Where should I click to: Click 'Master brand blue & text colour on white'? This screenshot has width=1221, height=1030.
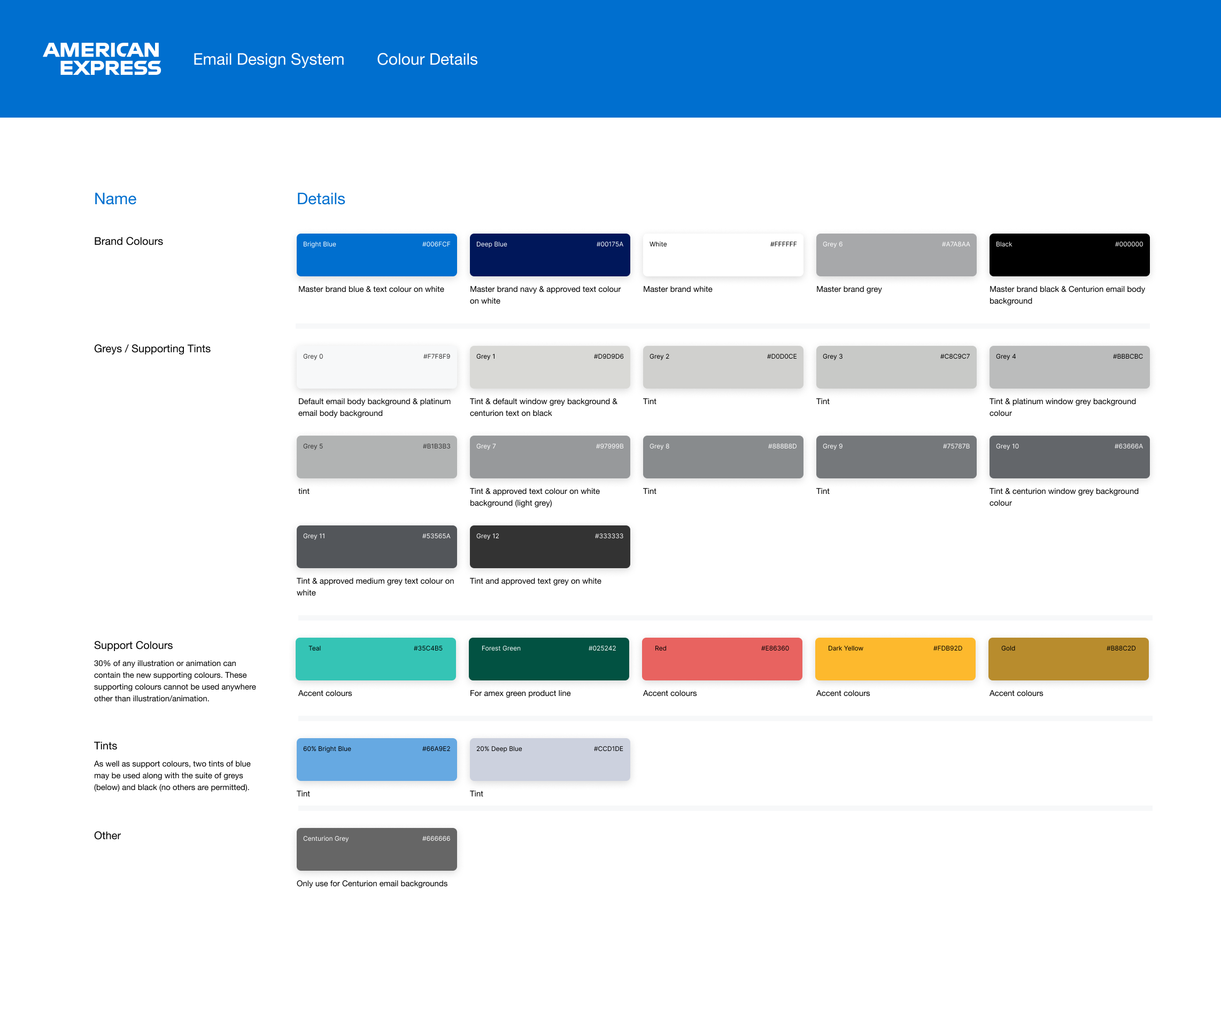tap(372, 289)
